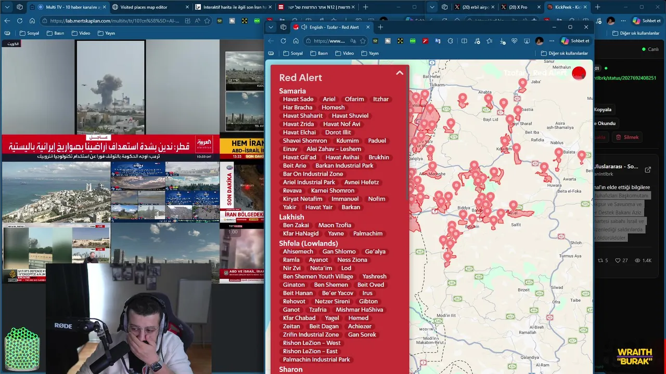Screen dimensions: 666x374
Task: Open the Workspaces icon in the Tzofar window
Action: coord(283,27)
